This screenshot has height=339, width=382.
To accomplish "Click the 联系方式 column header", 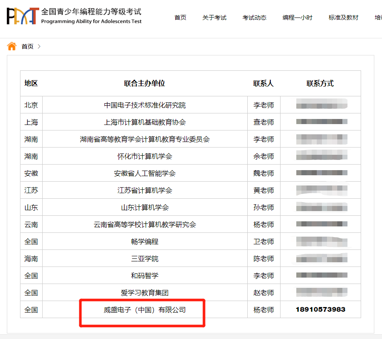I will click(x=320, y=84).
